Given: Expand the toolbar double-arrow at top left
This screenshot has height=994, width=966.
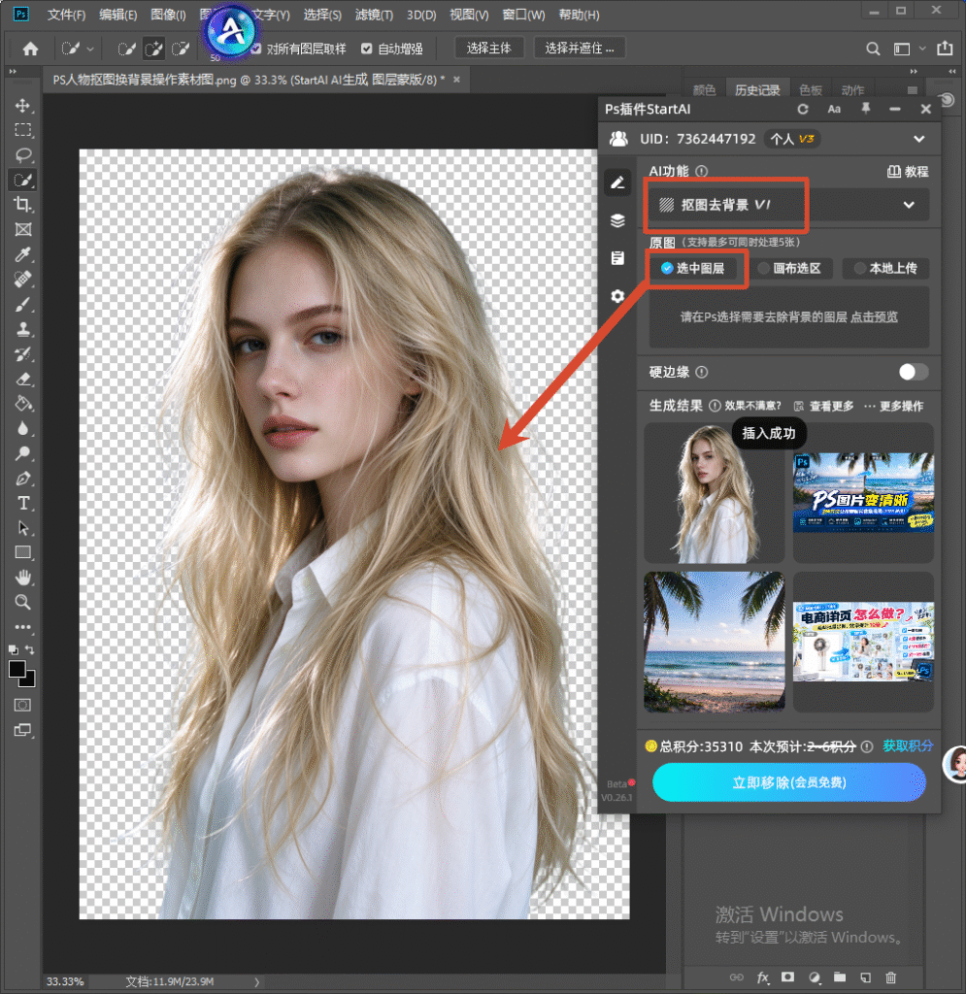Looking at the screenshot, I should point(13,72).
